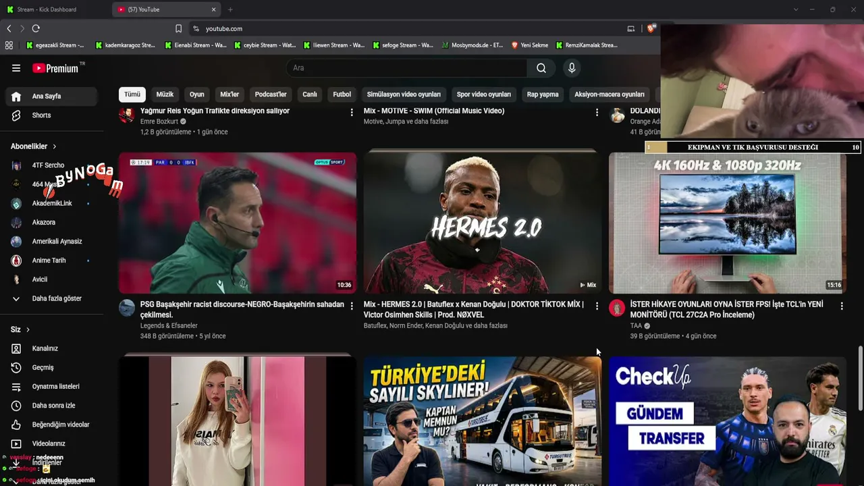Open Beğendiğim videolar list
This screenshot has width=864, height=486.
pyautogui.click(x=52, y=425)
